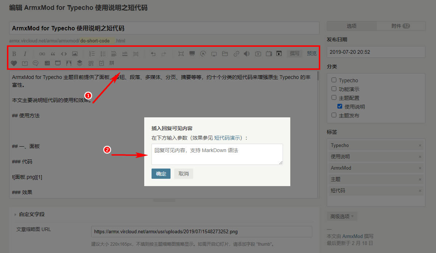Remove the ArmxMod tag

click(x=420, y=168)
